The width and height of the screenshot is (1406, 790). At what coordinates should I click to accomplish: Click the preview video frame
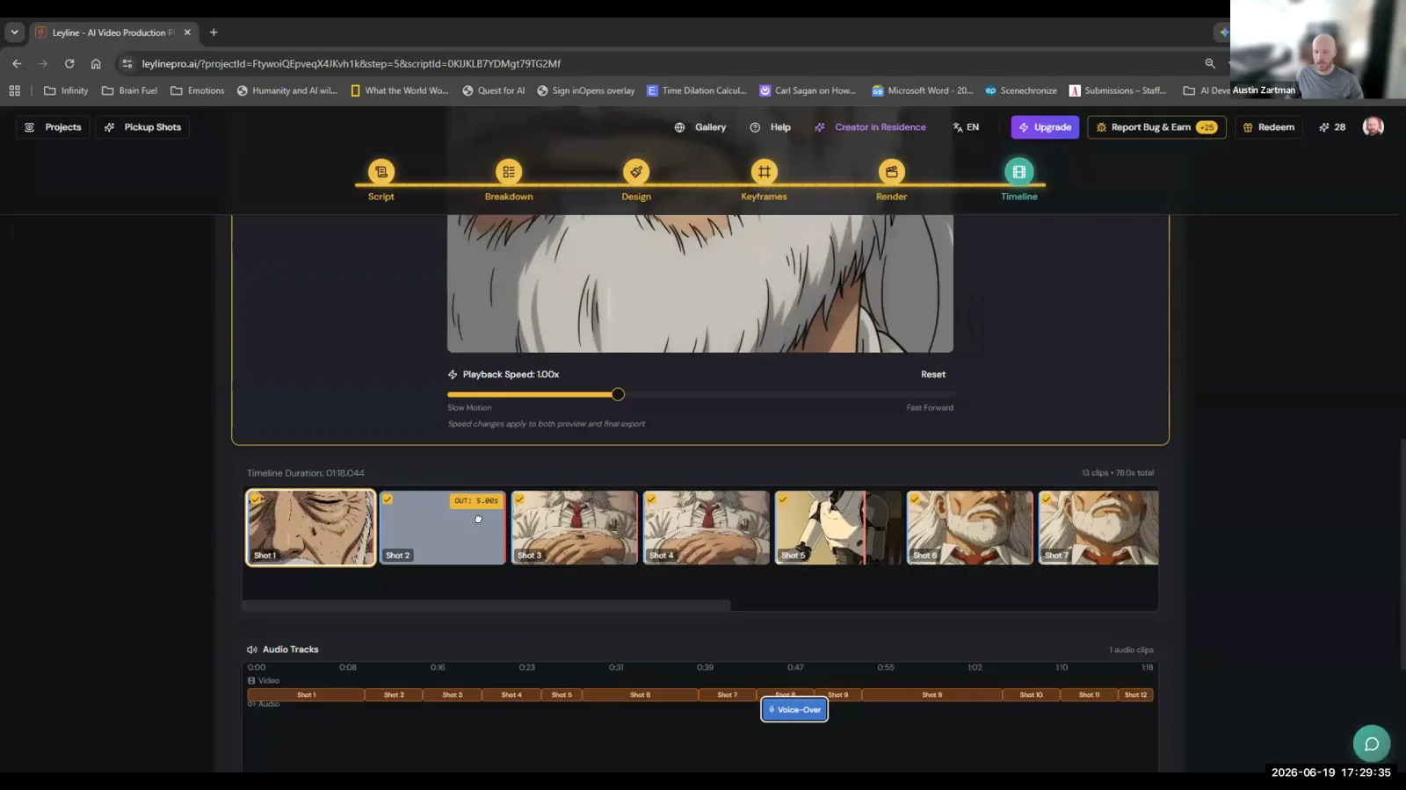coord(699,283)
